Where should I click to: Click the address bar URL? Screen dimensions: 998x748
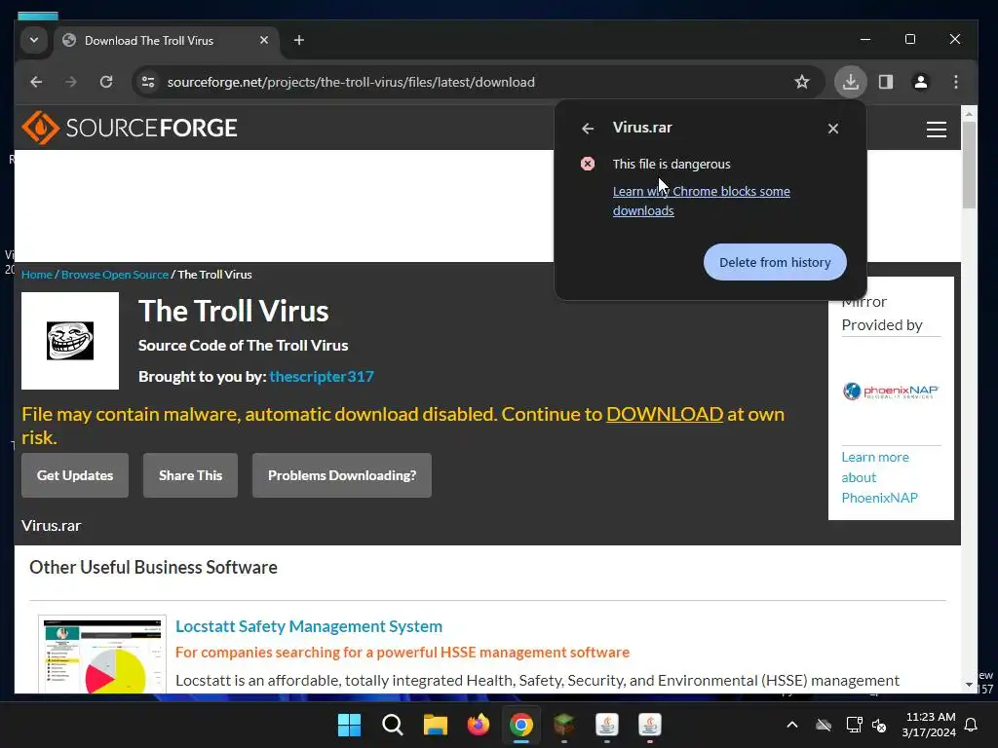[351, 82]
